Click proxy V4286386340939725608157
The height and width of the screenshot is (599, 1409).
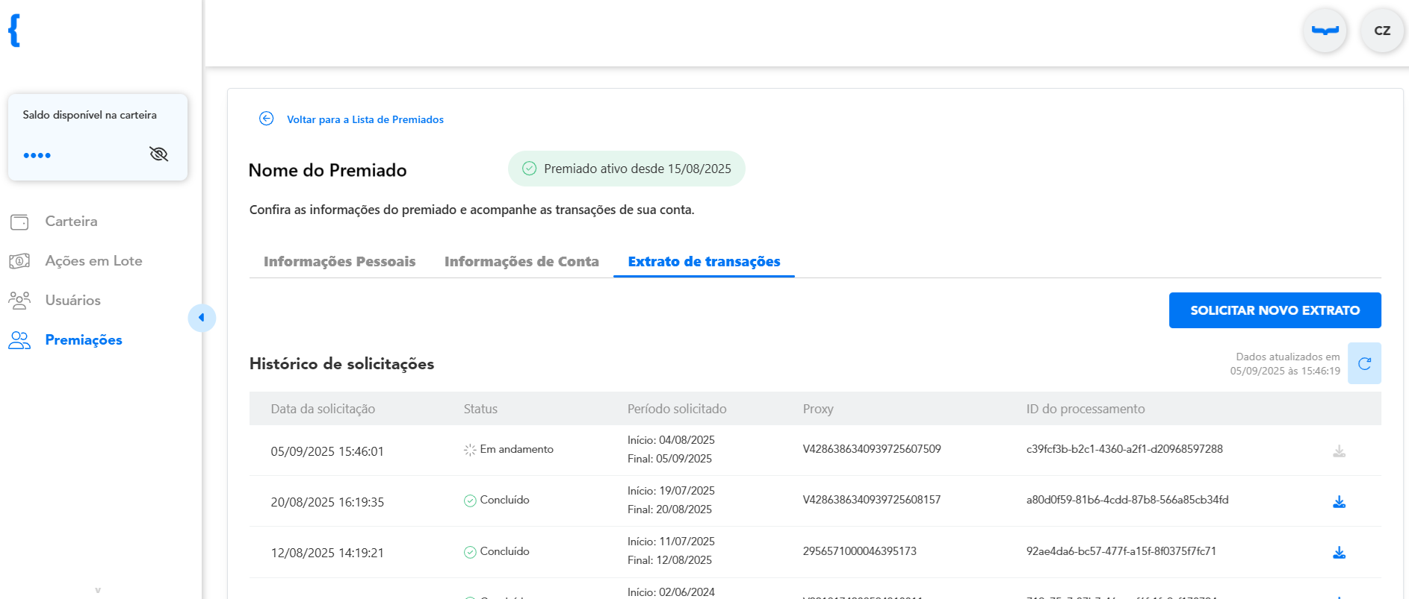pos(872,500)
